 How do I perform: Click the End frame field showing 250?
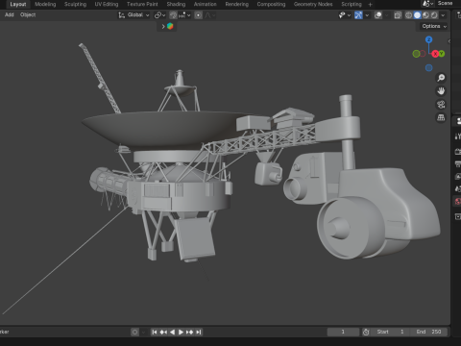(428, 332)
